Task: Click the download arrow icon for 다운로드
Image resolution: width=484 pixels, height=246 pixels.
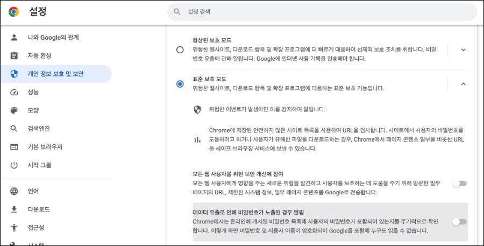Action: click(14, 209)
